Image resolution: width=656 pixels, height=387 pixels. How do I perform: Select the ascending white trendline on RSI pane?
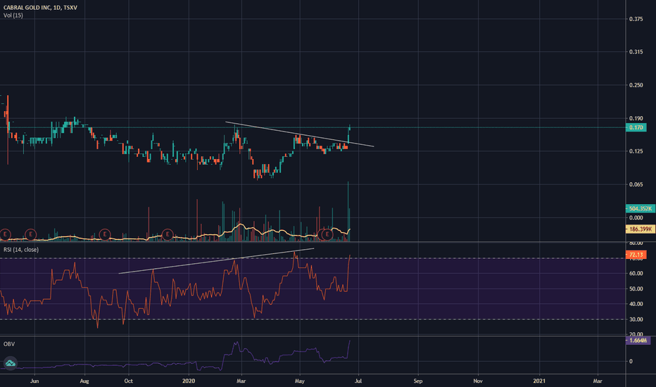(216, 261)
